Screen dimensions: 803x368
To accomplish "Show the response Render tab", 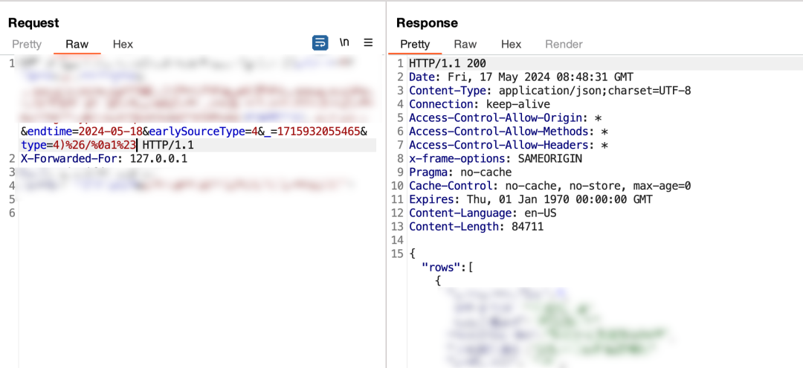I will [564, 45].
